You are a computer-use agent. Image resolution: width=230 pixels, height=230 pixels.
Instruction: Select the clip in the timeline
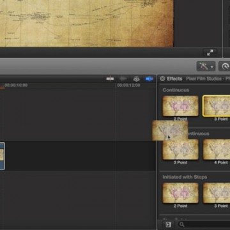3,156
